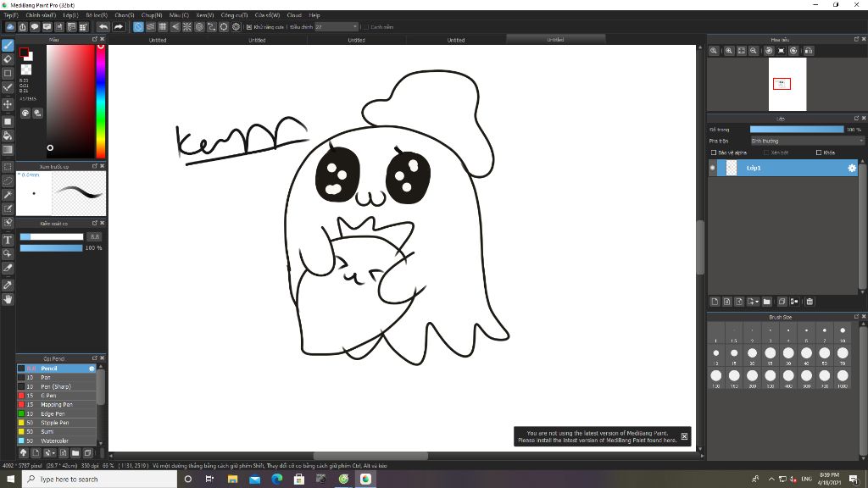The image size is (868, 488).
Task: Open File Explorer from the taskbar
Action: tap(232, 480)
